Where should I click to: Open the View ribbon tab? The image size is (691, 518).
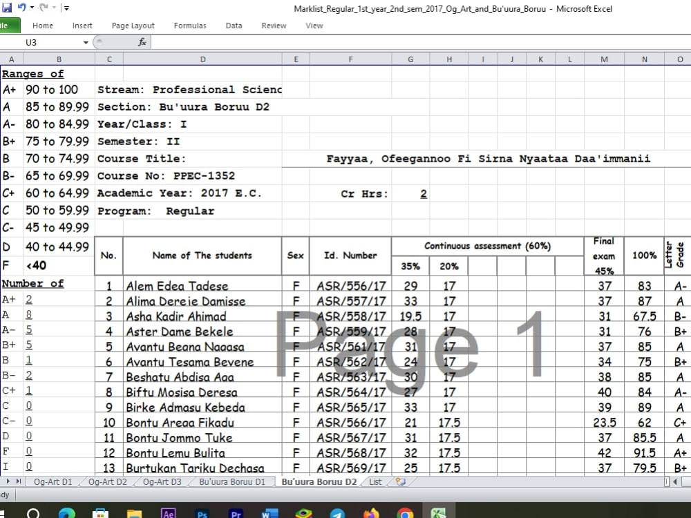pos(314,26)
